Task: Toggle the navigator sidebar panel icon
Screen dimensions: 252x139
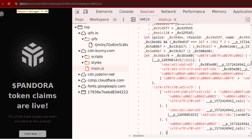Action: pos(133,20)
